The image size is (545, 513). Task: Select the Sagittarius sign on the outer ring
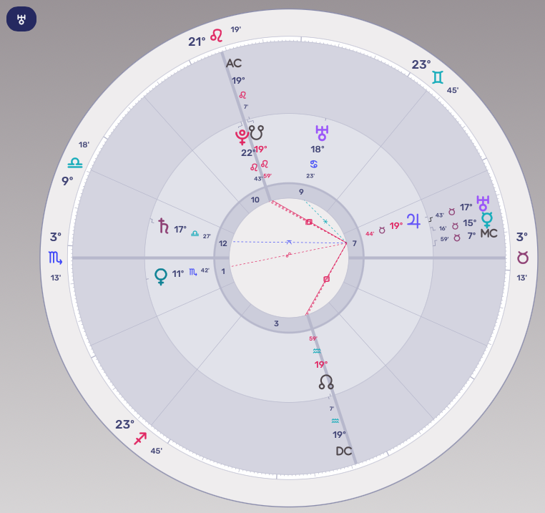pyautogui.click(x=141, y=438)
